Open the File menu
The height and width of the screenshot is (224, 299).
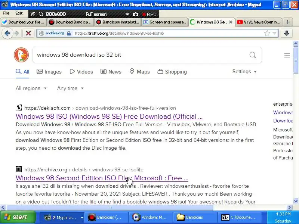6,13
